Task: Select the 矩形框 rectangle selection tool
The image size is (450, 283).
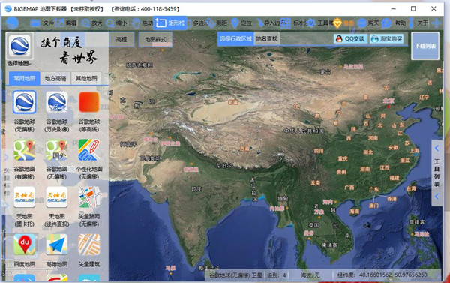Action: pos(170,23)
